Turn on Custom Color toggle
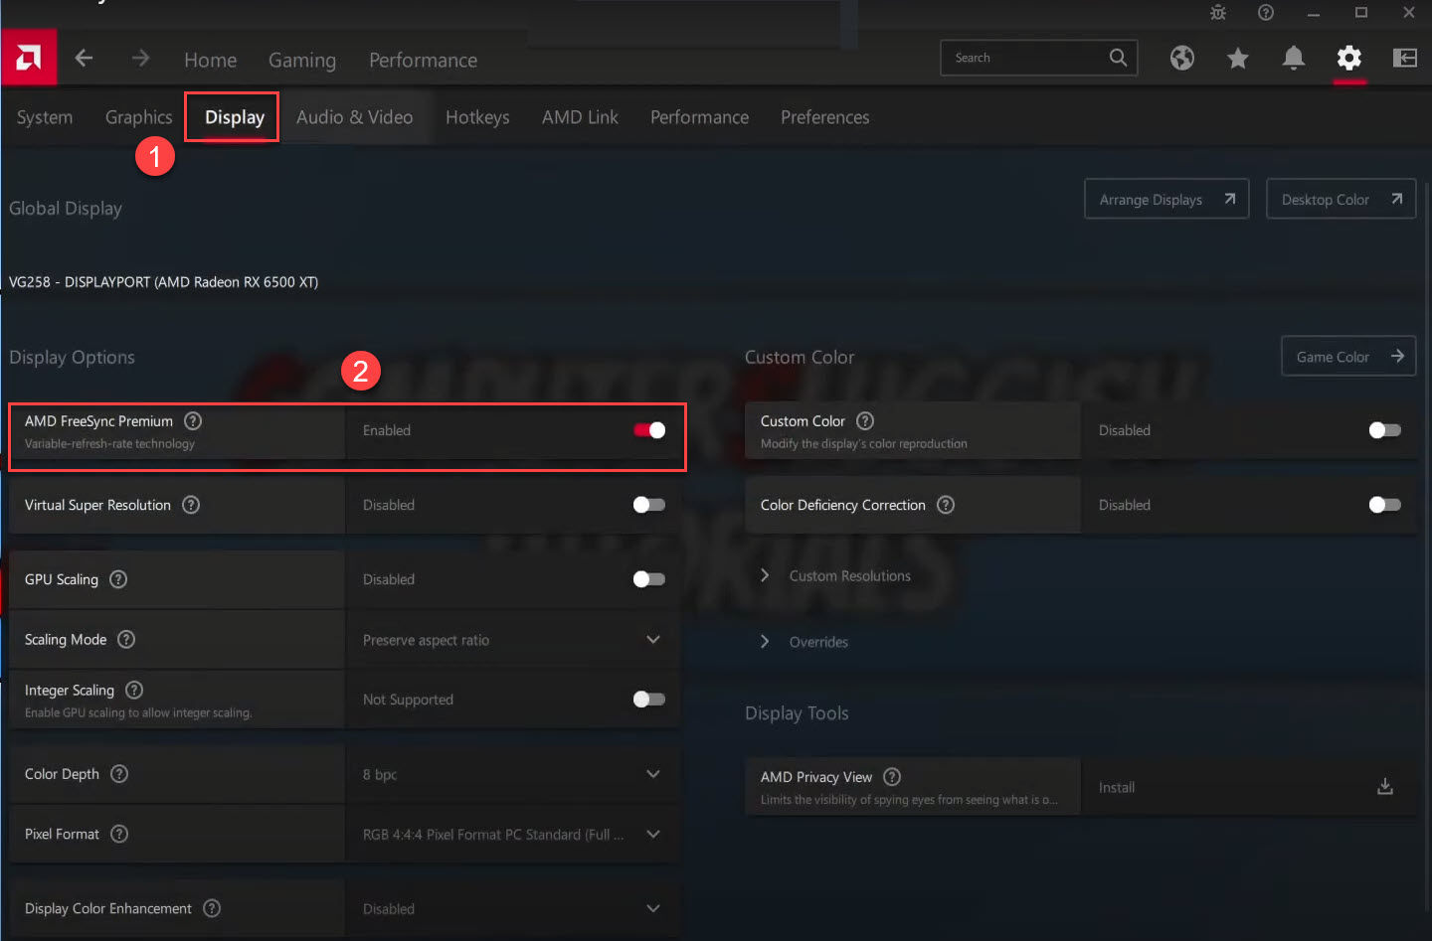This screenshot has height=941, width=1432. (x=1384, y=430)
